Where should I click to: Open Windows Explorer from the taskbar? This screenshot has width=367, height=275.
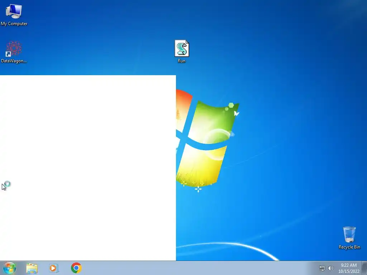pos(32,268)
